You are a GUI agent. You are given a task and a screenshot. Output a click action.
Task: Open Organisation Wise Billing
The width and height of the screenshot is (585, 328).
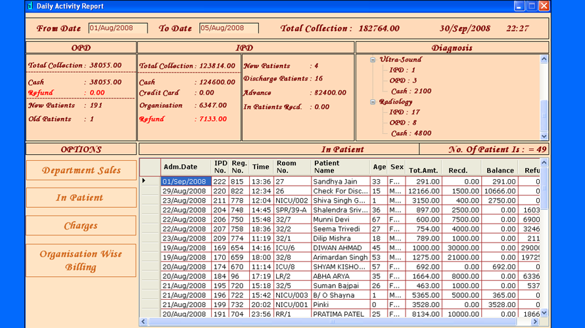pyautogui.click(x=82, y=260)
